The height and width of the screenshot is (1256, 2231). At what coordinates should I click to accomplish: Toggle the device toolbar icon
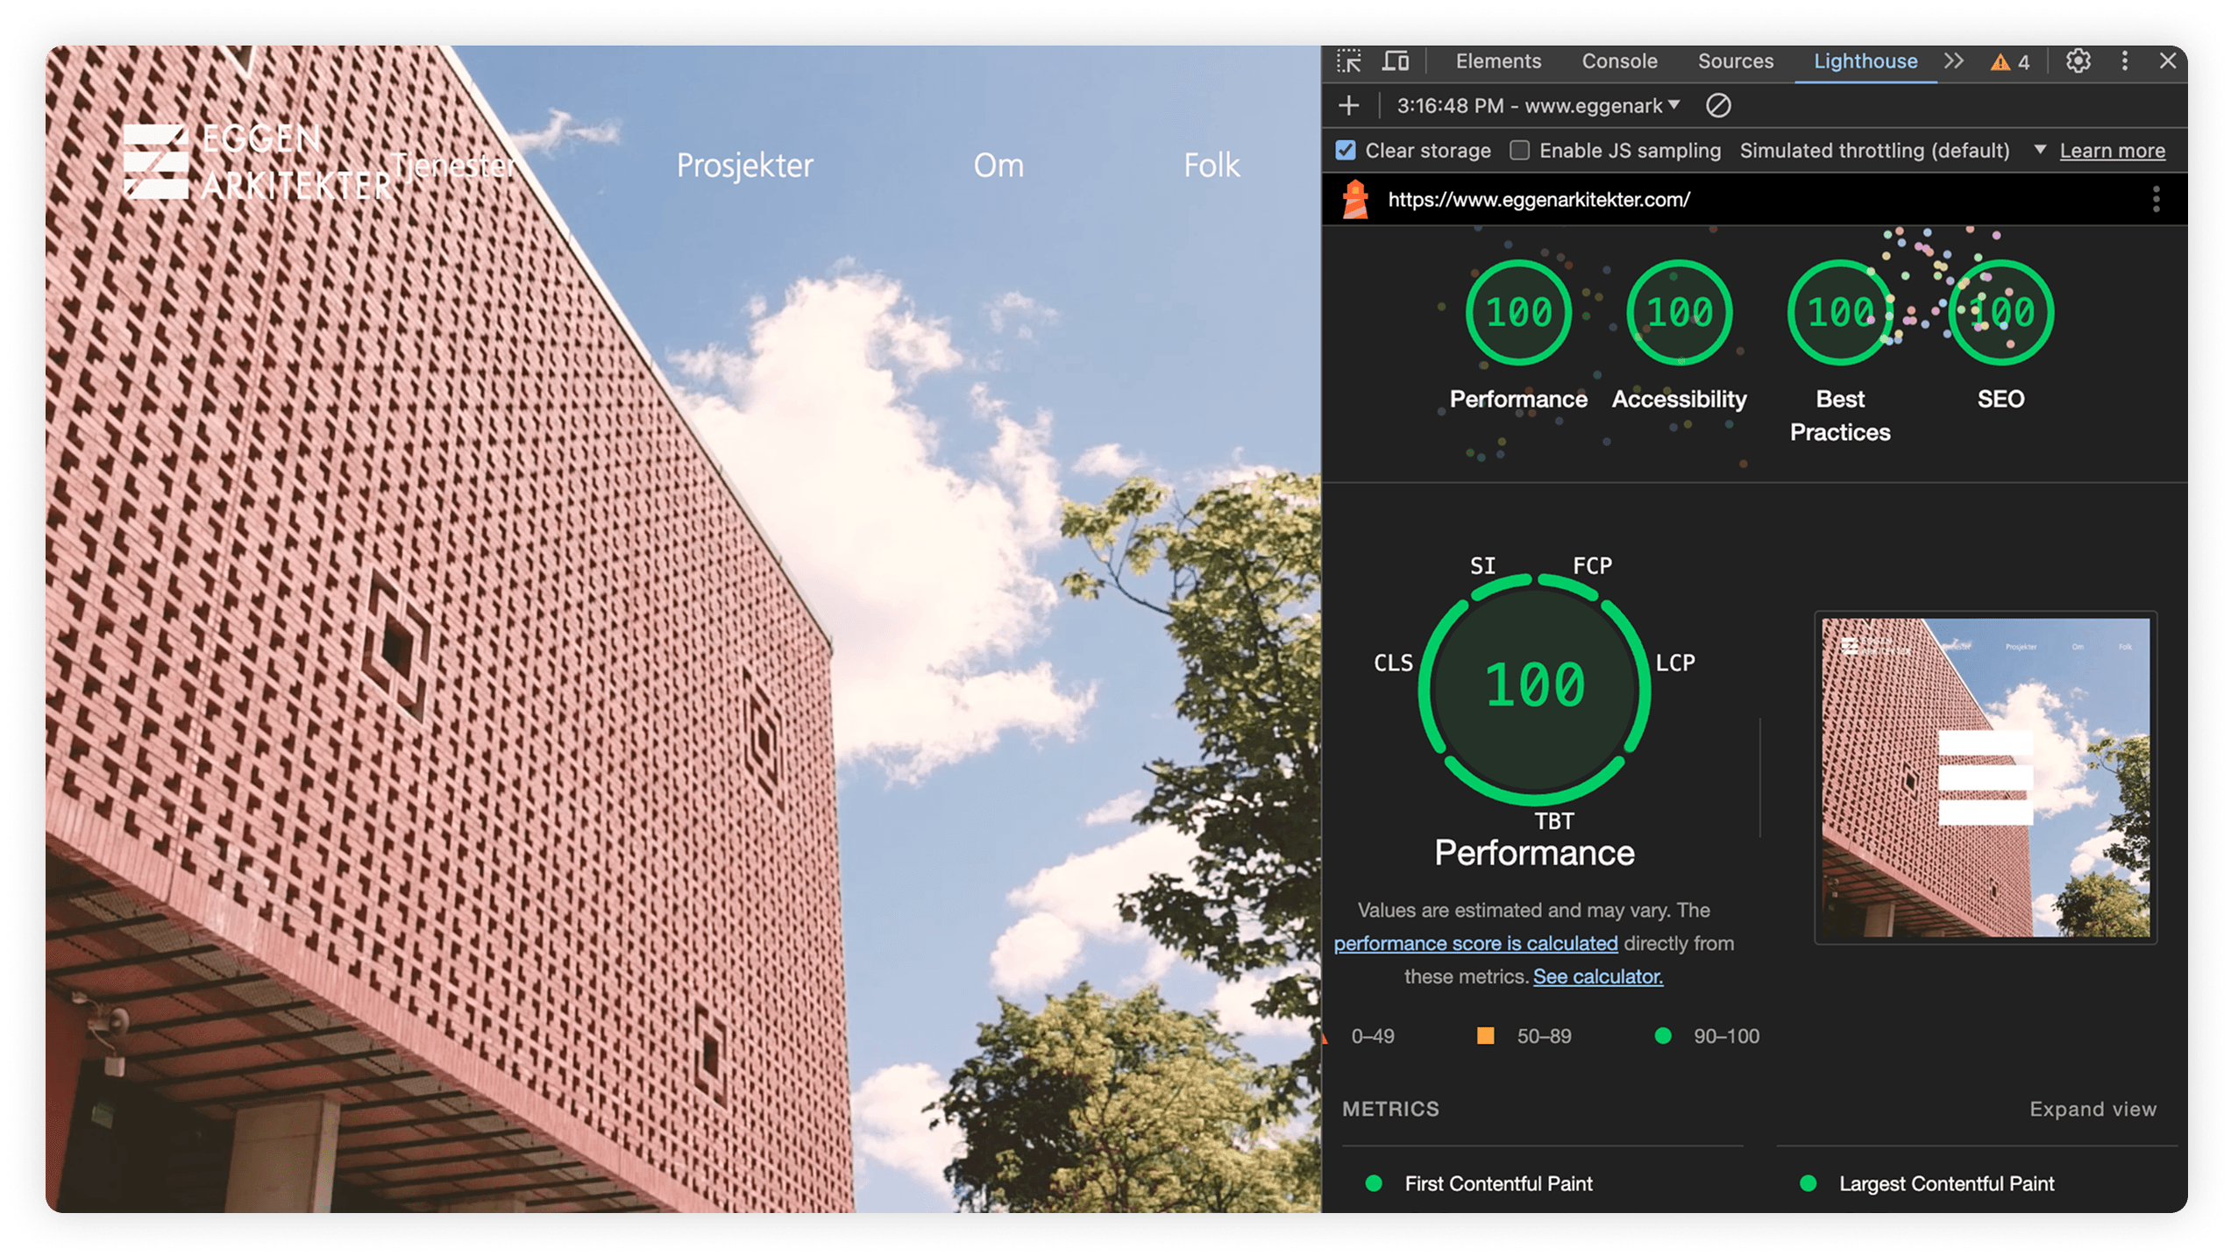(1395, 61)
